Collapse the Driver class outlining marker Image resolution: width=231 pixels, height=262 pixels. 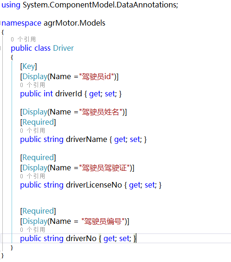(x=0, y=48)
